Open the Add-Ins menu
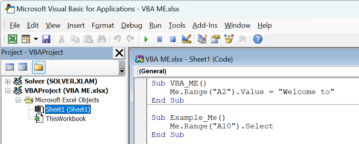 (205, 25)
